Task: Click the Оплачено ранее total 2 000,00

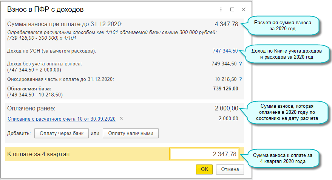Action: pyautogui.click(x=226, y=109)
